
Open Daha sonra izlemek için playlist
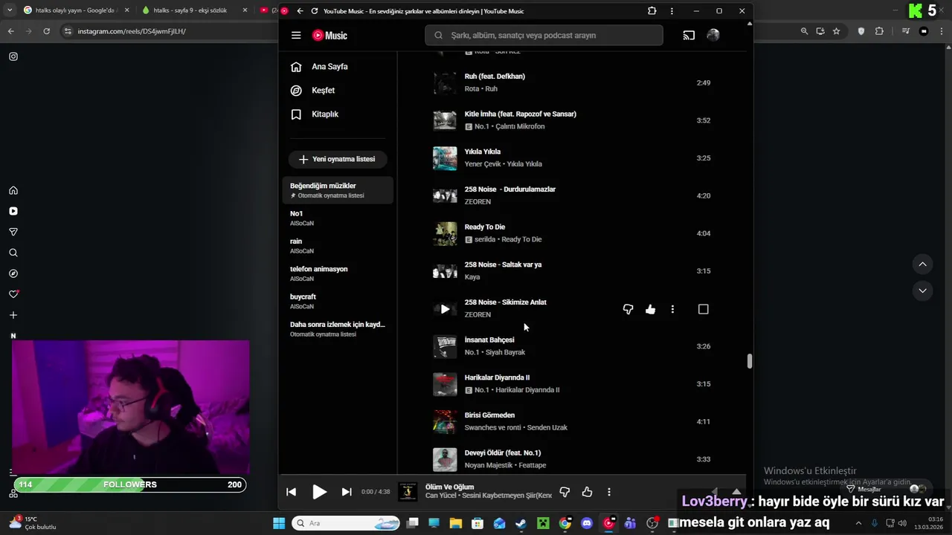[338, 329]
